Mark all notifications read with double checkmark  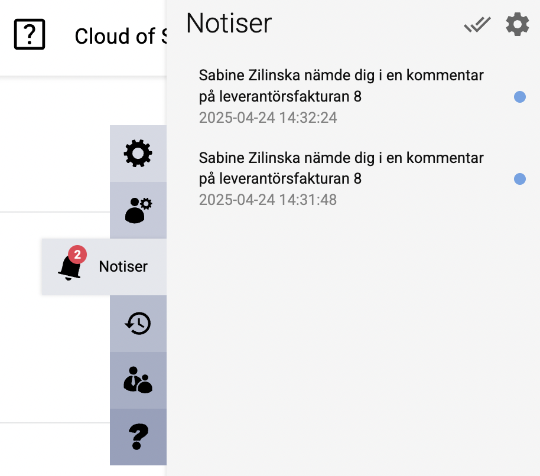tap(477, 24)
